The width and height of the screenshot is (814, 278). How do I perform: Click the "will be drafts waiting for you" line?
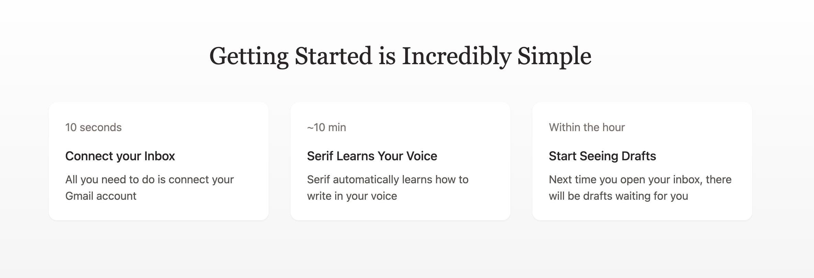pos(618,196)
